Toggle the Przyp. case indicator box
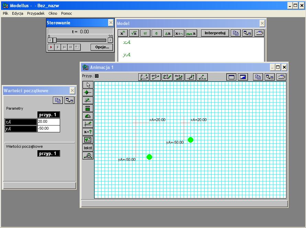The image size is (306, 228). point(97,76)
